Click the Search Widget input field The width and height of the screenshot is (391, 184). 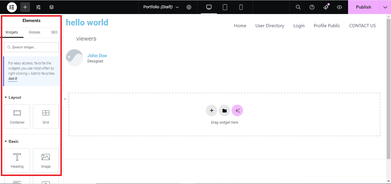pos(31,47)
